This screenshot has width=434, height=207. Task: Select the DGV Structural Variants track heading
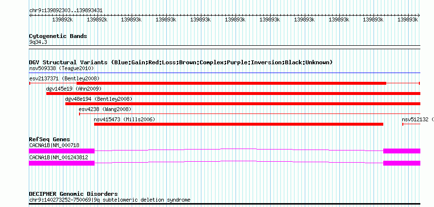tap(181, 62)
